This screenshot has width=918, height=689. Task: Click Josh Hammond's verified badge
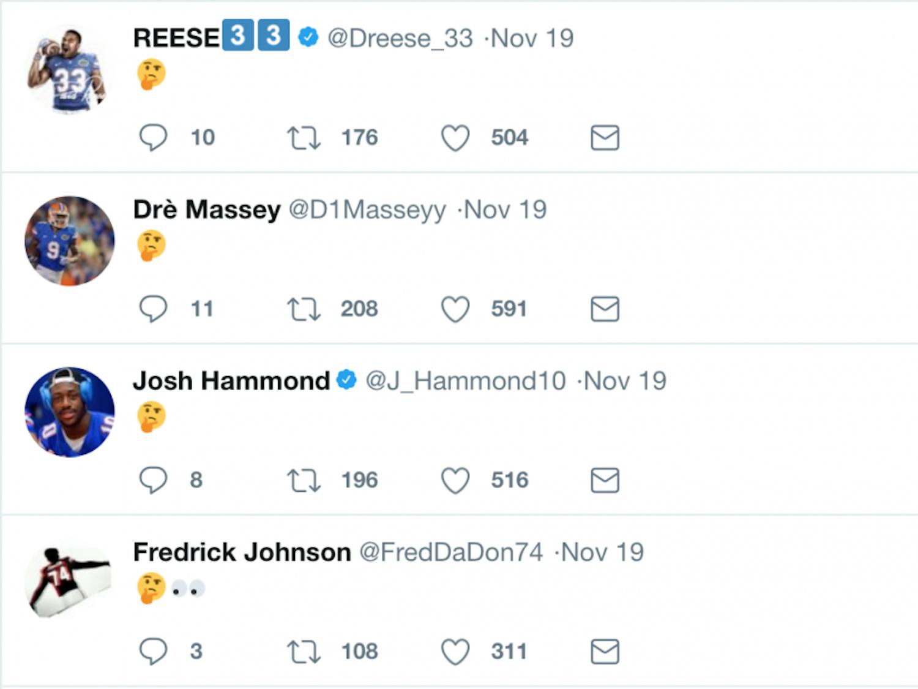tap(346, 380)
